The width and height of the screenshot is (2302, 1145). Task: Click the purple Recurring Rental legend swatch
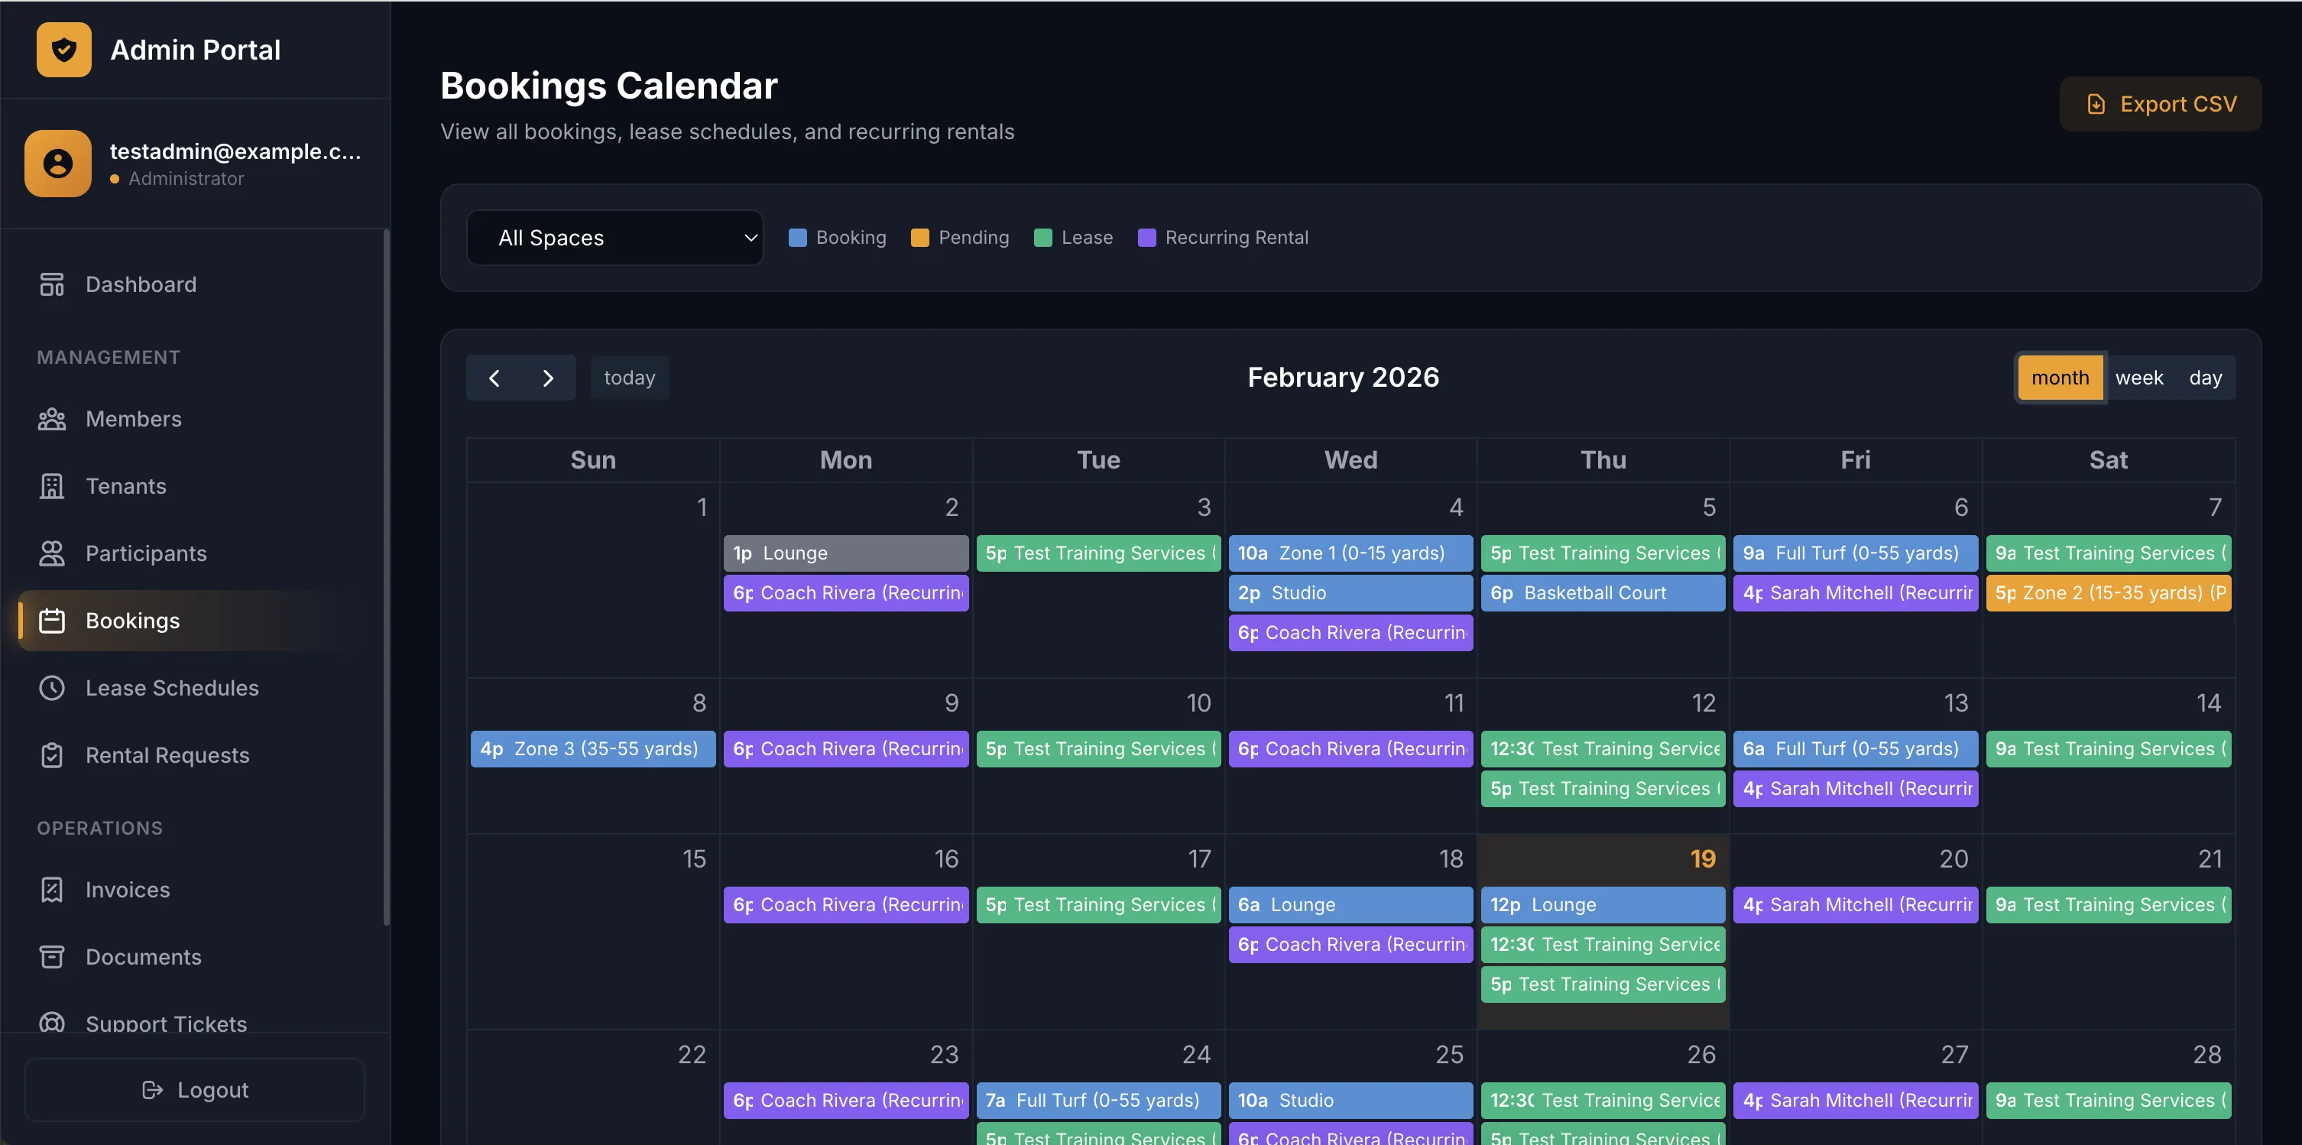point(1147,238)
